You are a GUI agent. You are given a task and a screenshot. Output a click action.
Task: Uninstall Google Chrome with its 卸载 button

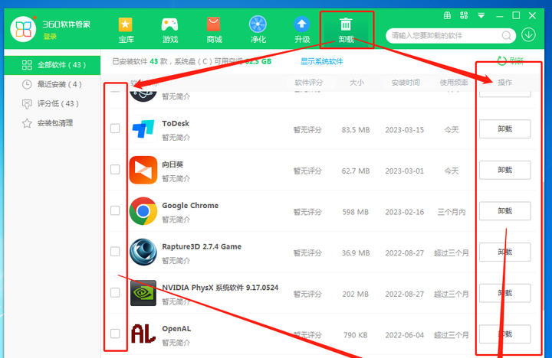tap(504, 211)
